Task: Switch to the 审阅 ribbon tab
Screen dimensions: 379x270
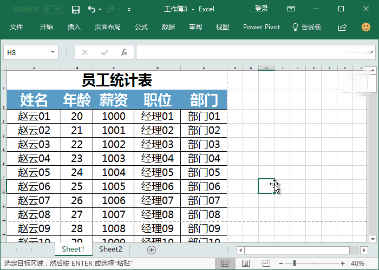Action: click(195, 27)
